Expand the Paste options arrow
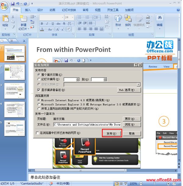The width and height of the screenshot is (183, 186). 5,29
